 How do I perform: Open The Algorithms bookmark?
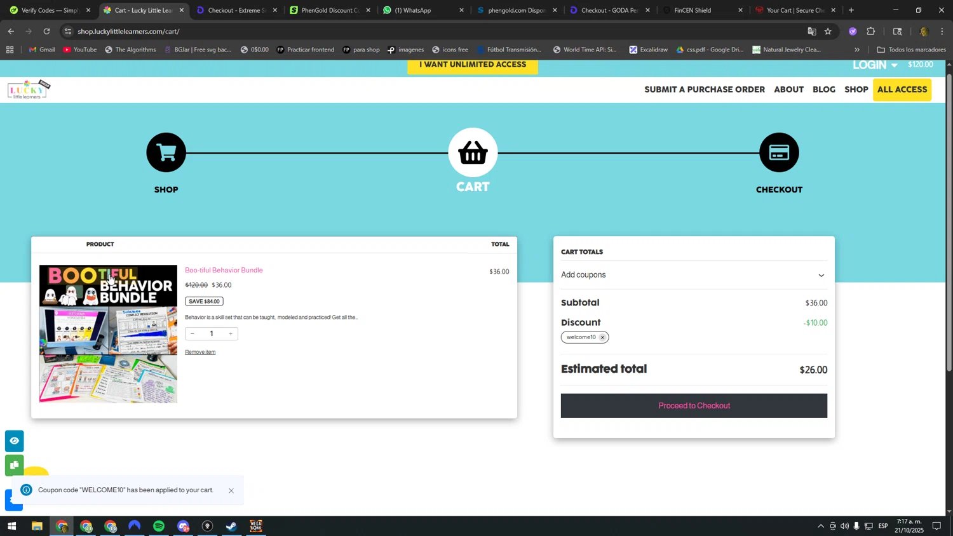coord(130,50)
